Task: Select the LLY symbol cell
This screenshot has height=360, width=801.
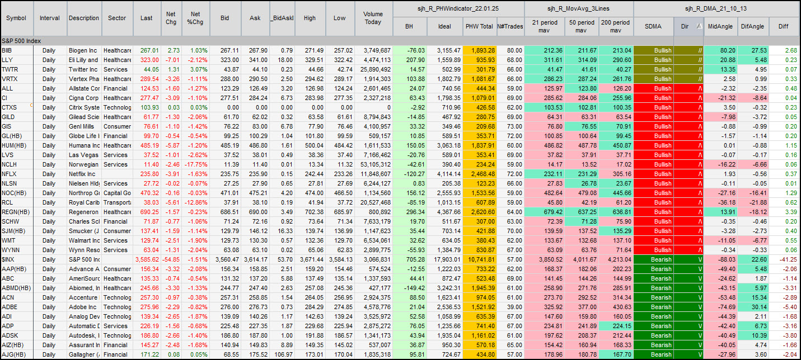Action: point(17,60)
